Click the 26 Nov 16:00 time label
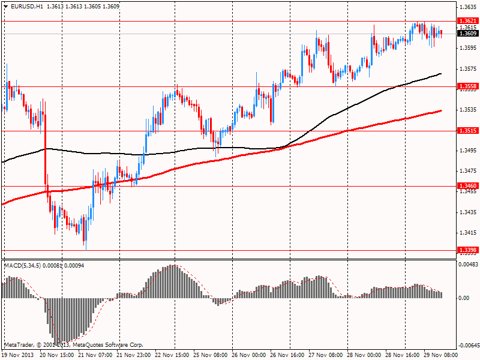The image size is (480, 360). (287, 355)
